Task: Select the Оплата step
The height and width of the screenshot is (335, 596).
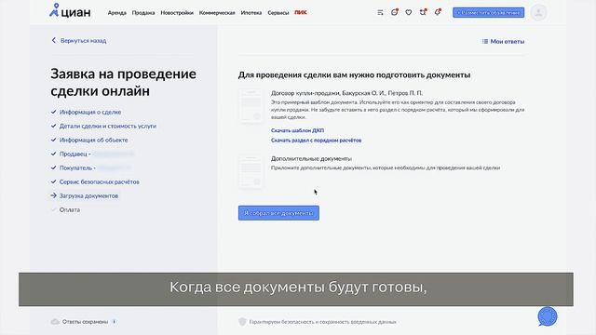Action: (70, 209)
